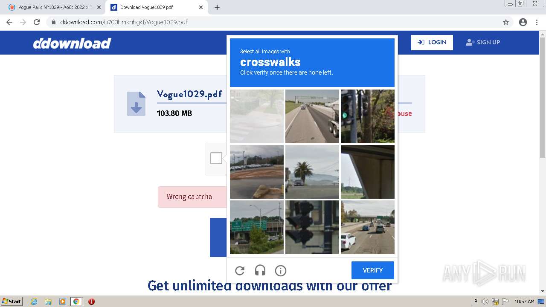The image size is (546, 307).
Task: Open the LOGIN button
Action: coord(432,42)
